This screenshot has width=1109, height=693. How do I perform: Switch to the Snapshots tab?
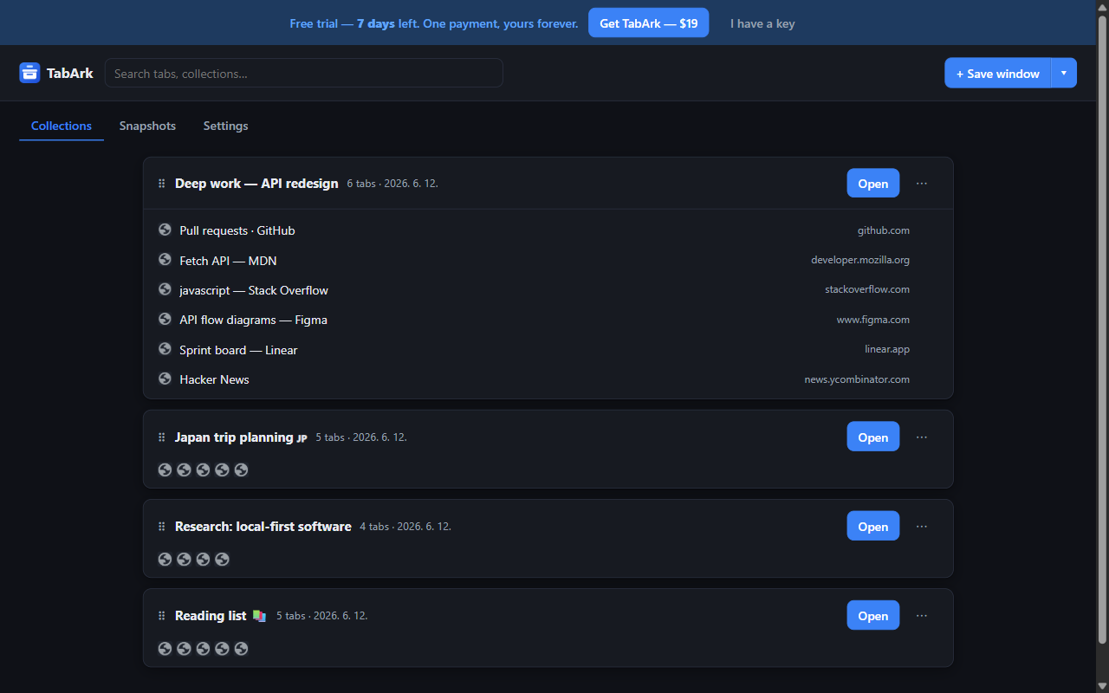[147, 126]
